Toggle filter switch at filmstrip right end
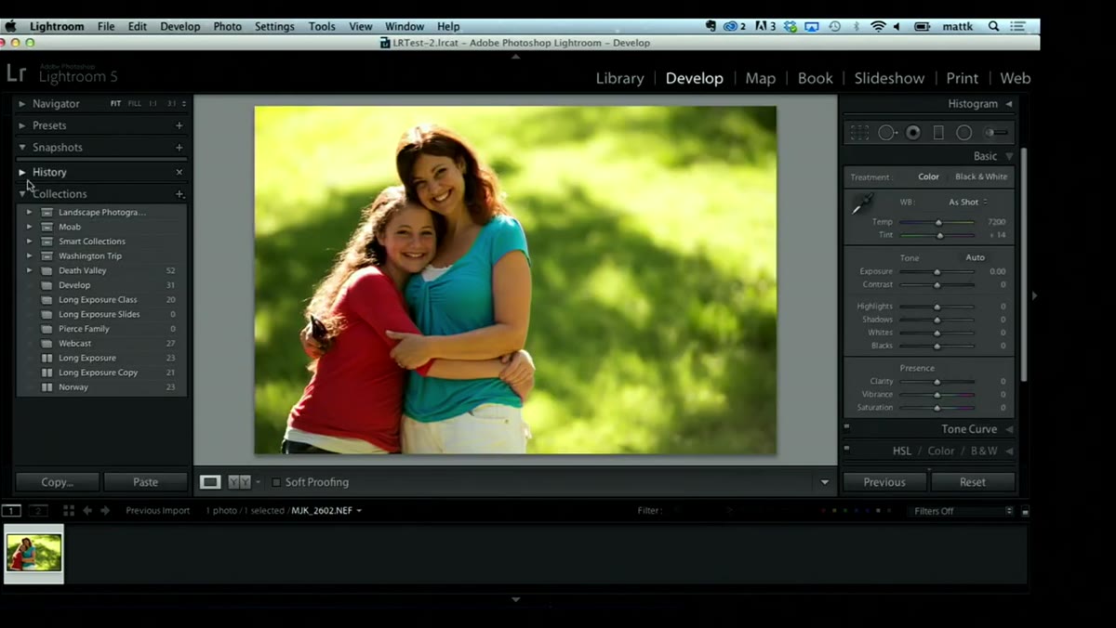Screen dimensions: 1116x628 [x=1025, y=511]
